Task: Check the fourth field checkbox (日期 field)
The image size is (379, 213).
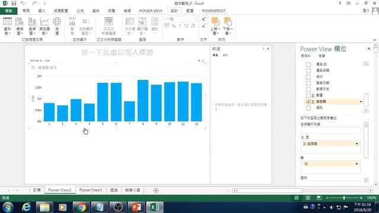Action: (x=309, y=83)
